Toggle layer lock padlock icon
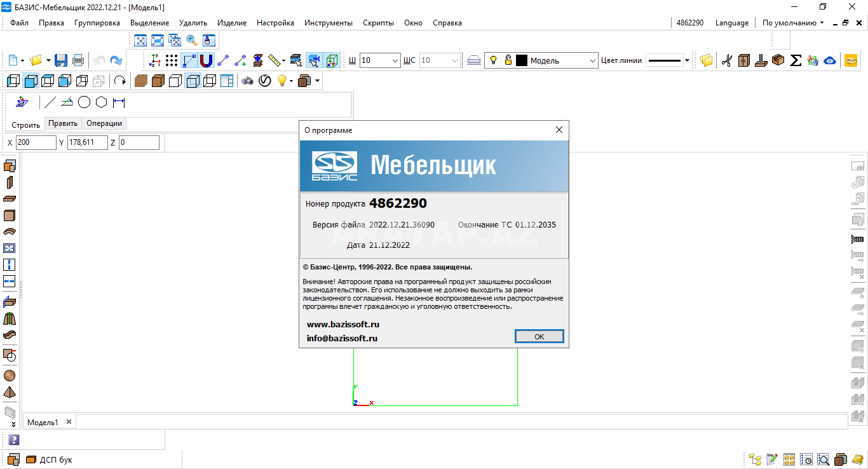868x469 pixels. tap(508, 61)
